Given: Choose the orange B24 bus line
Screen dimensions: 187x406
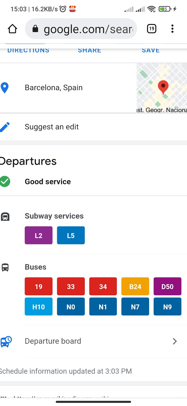Looking at the screenshot, I should (135, 286).
